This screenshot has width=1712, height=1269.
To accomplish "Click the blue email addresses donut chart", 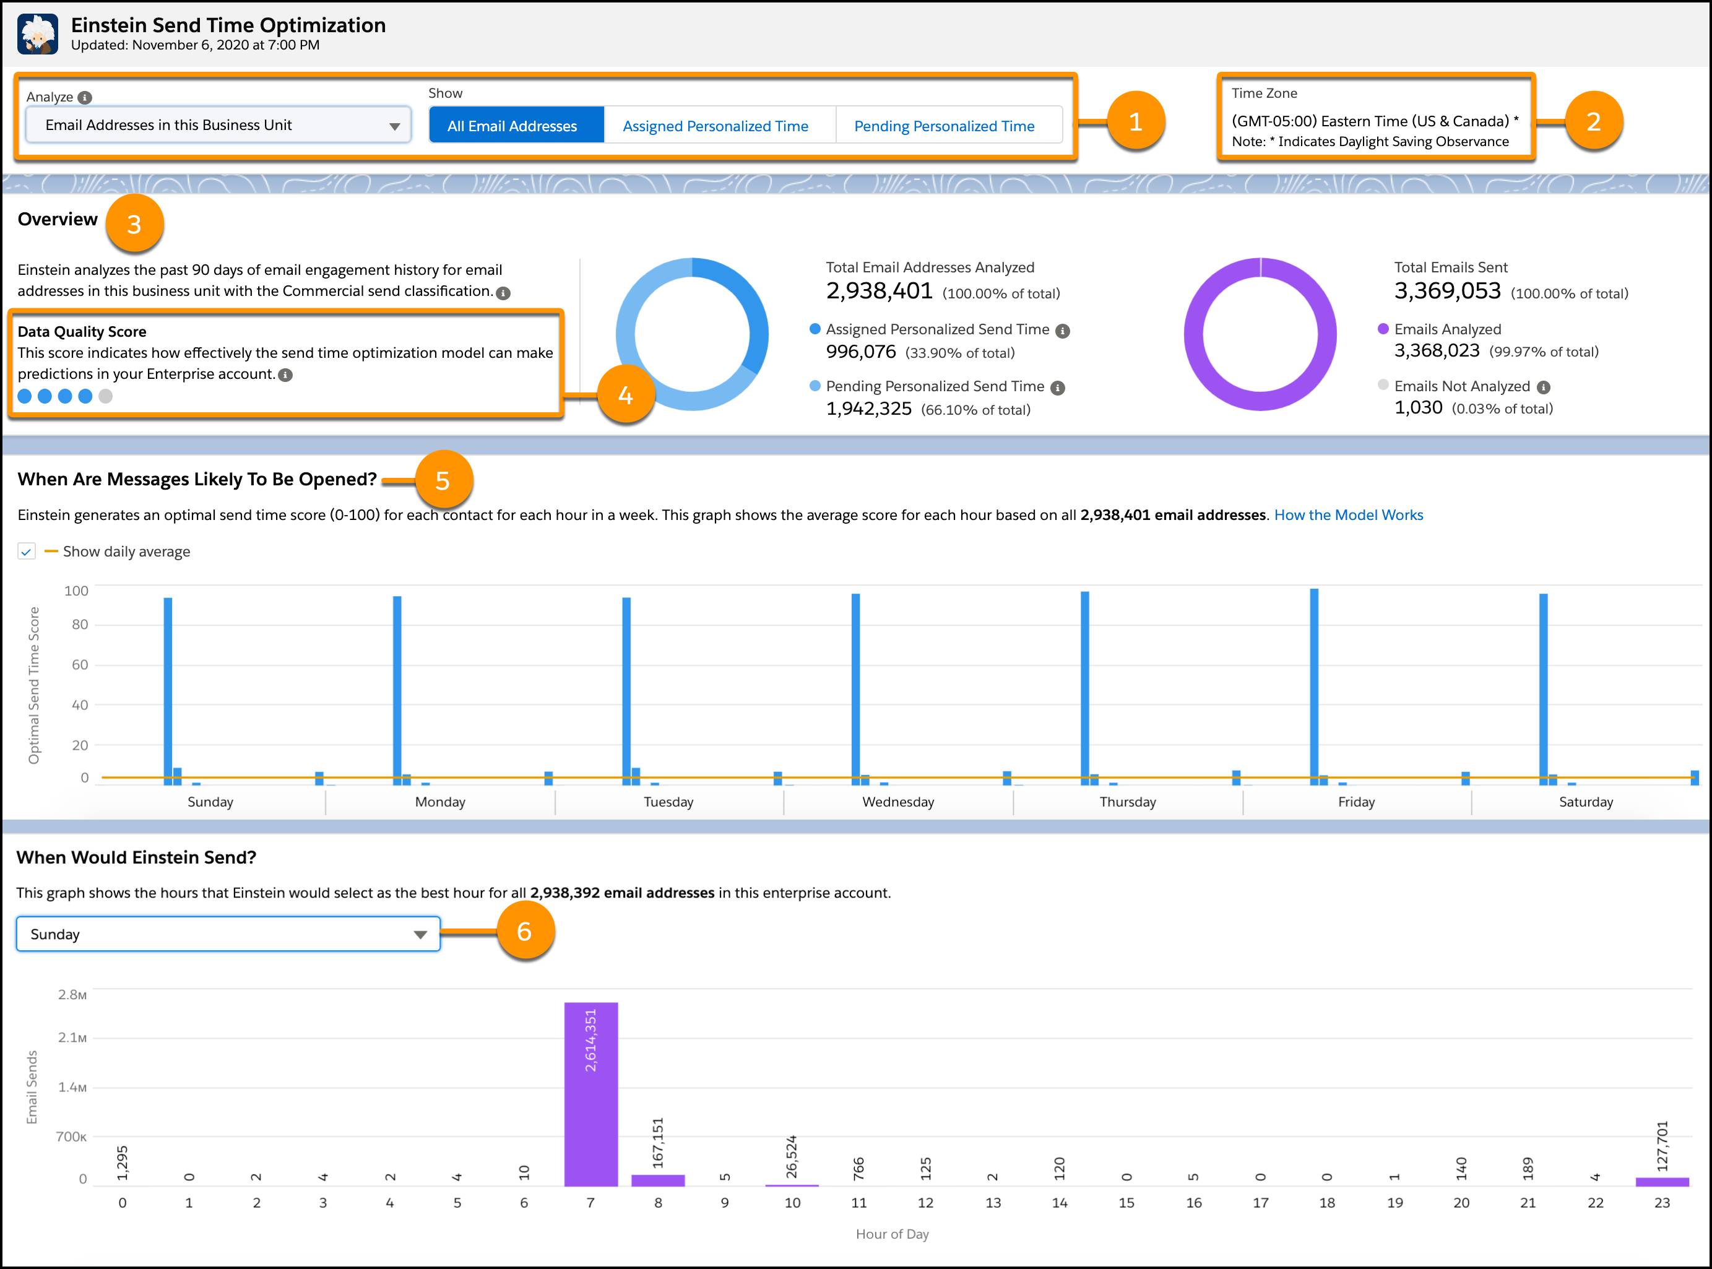I will pos(692,334).
